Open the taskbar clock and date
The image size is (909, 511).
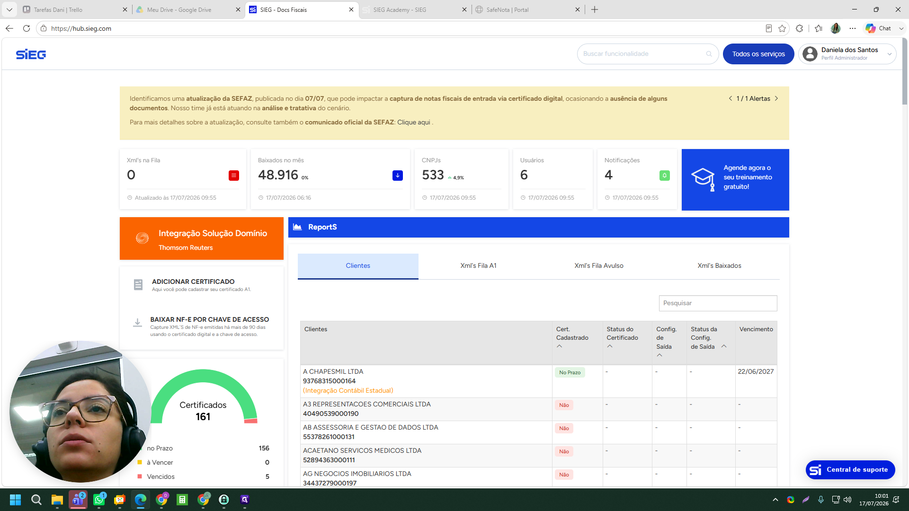click(874, 500)
